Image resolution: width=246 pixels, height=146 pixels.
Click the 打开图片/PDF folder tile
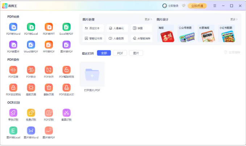[x=92, y=74]
